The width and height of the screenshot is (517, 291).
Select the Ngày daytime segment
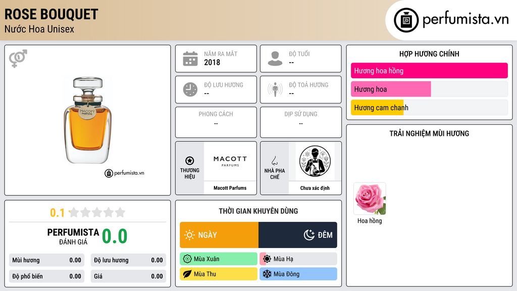219,235
